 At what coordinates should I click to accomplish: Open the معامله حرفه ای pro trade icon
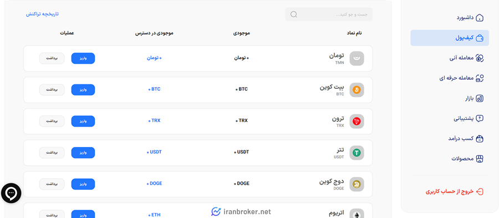[x=479, y=78]
